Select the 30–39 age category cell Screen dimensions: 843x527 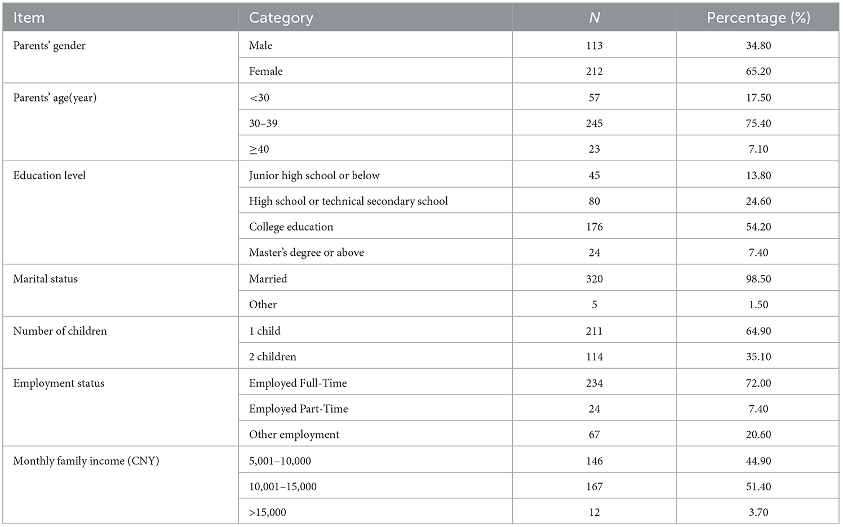pyautogui.click(x=263, y=123)
